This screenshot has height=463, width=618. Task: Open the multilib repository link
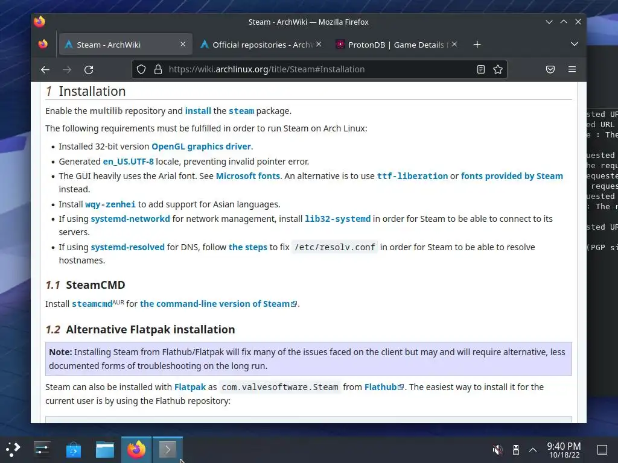click(106, 111)
